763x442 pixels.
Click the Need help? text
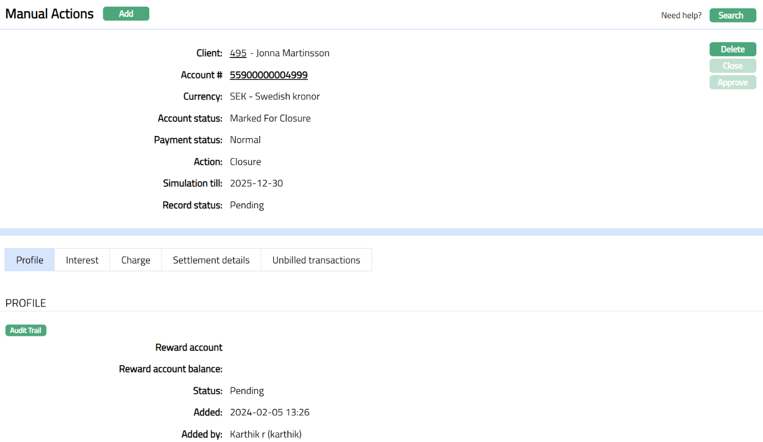tap(681, 15)
